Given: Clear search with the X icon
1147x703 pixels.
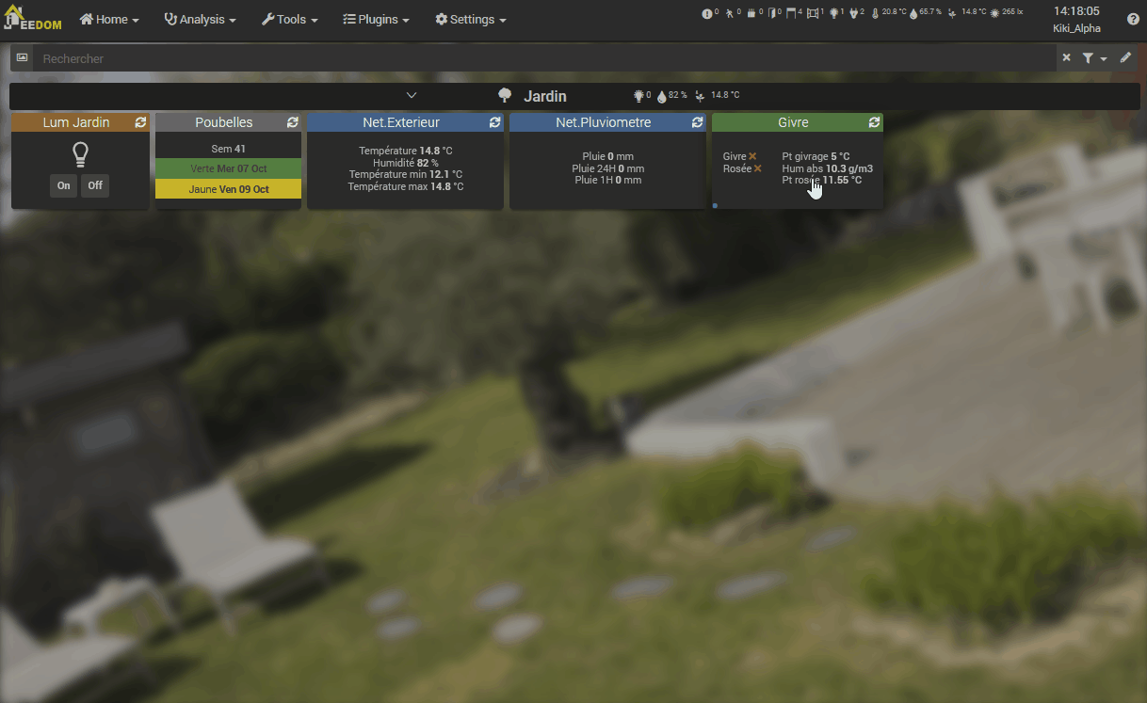Looking at the screenshot, I should click(1067, 58).
